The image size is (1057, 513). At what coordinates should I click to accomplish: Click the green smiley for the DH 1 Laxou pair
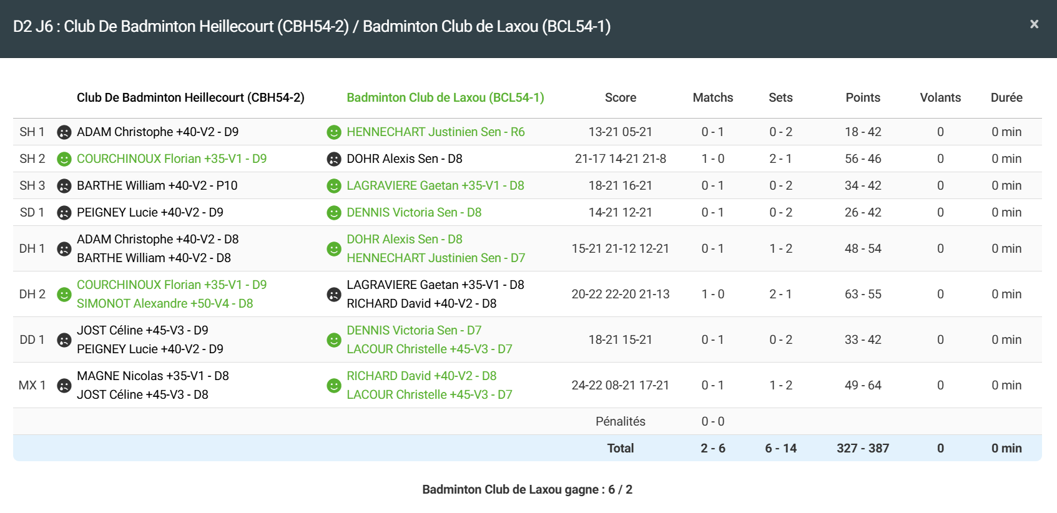tap(334, 249)
